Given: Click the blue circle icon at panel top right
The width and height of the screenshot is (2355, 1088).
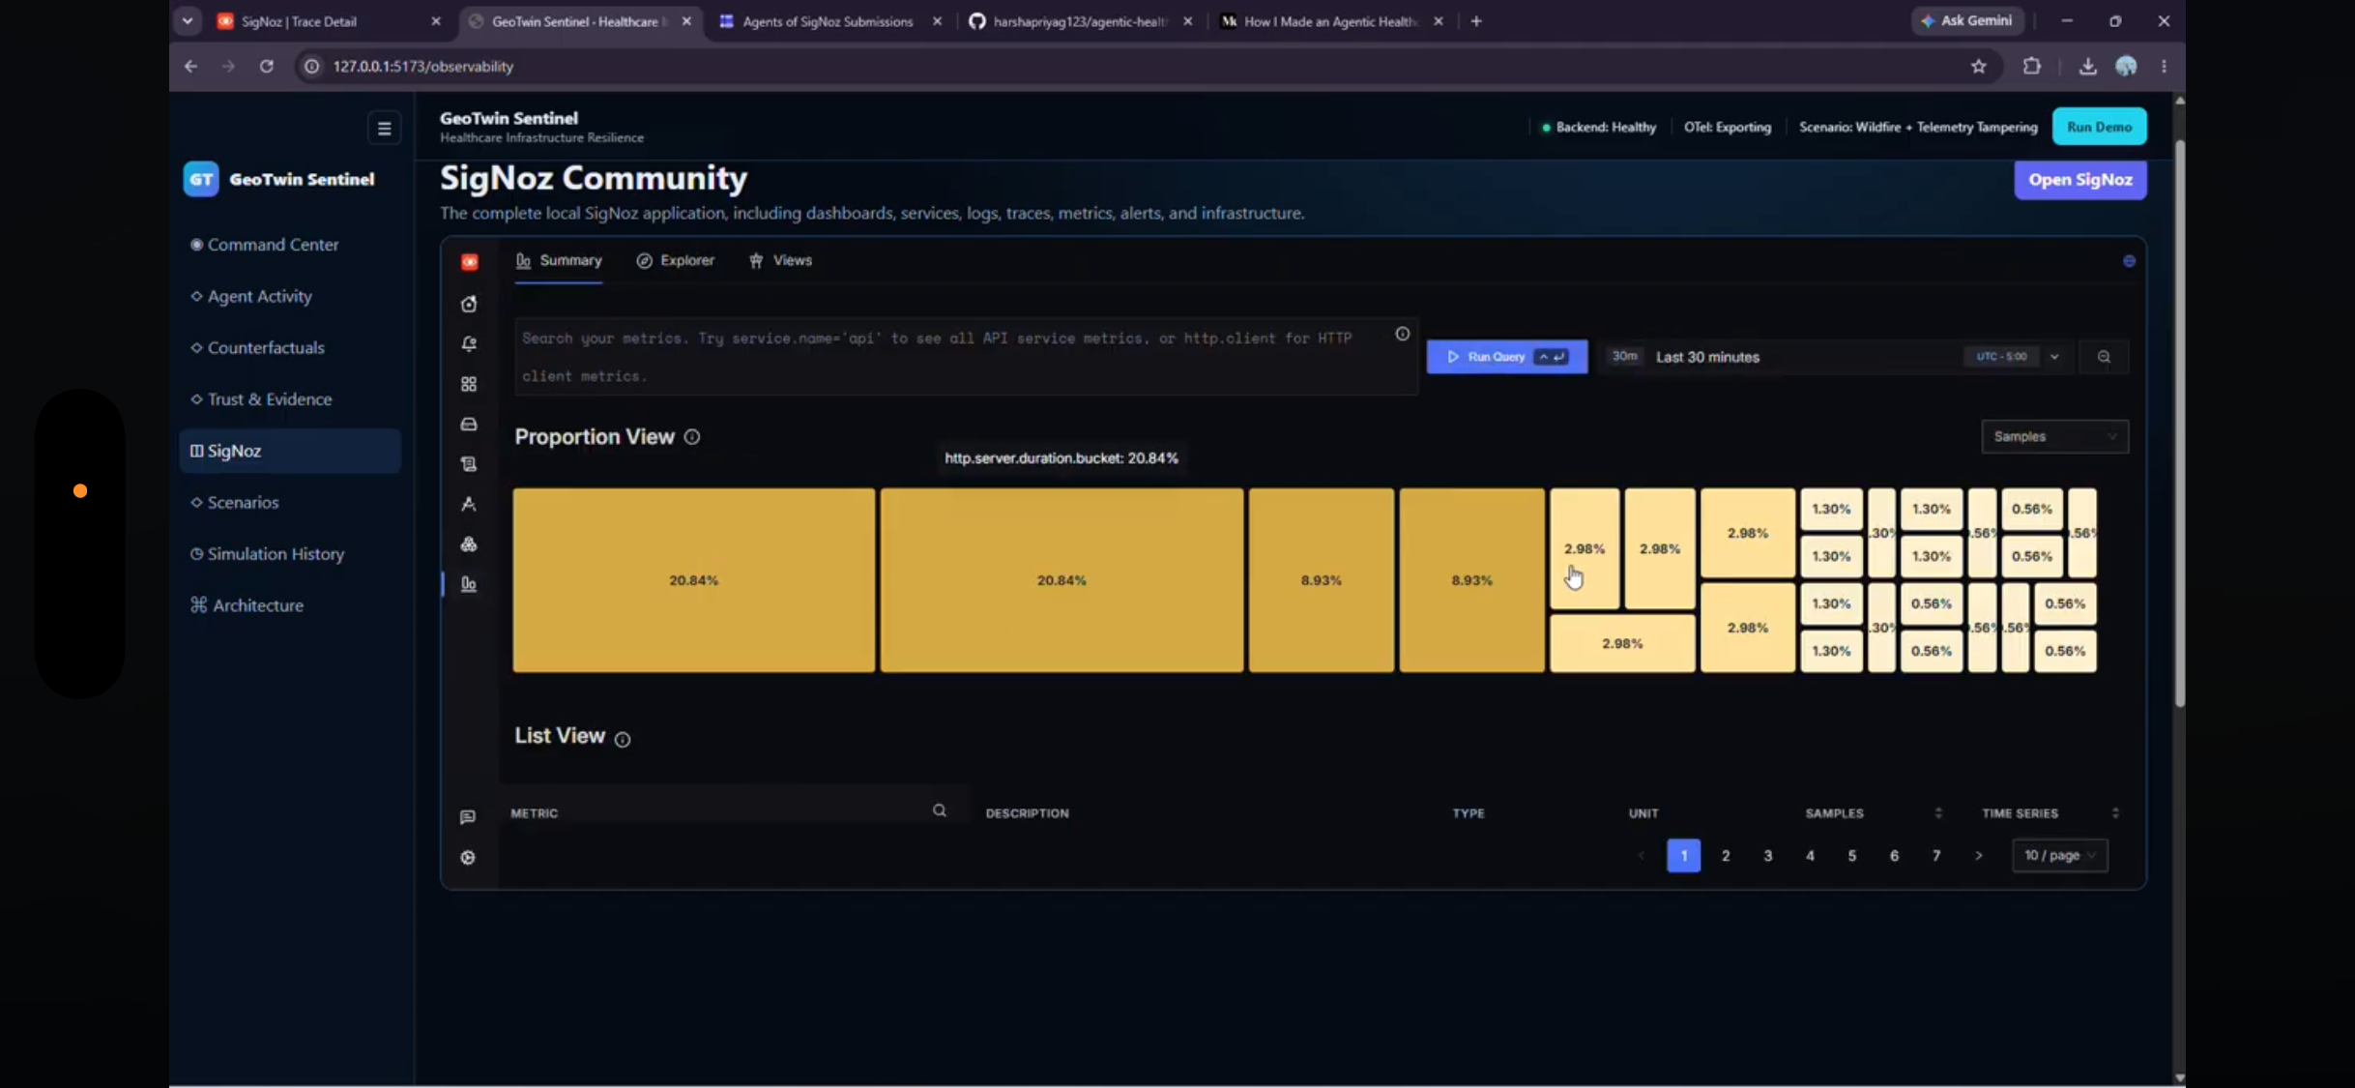Looking at the screenshot, I should pos(2129,261).
